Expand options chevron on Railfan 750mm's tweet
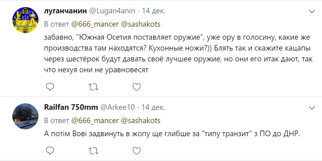This screenshot has height=161, width=322. 311,108
